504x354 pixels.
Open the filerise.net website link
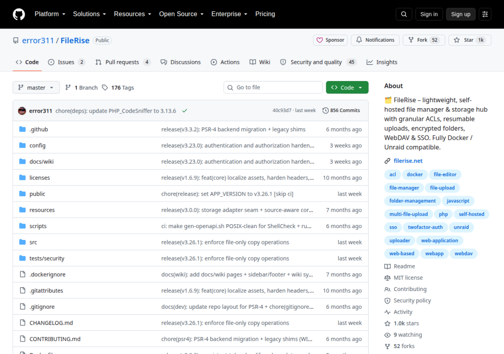tap(408, 161)
